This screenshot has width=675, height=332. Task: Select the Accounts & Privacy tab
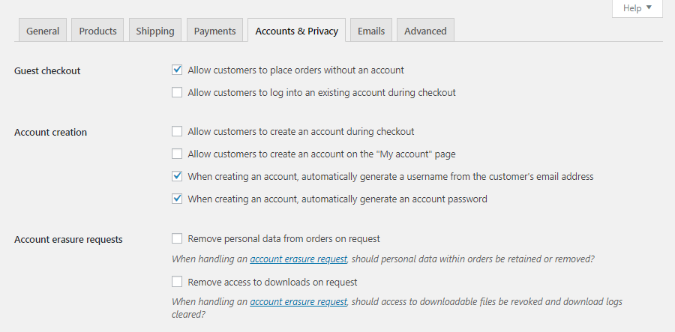[296, 31]
